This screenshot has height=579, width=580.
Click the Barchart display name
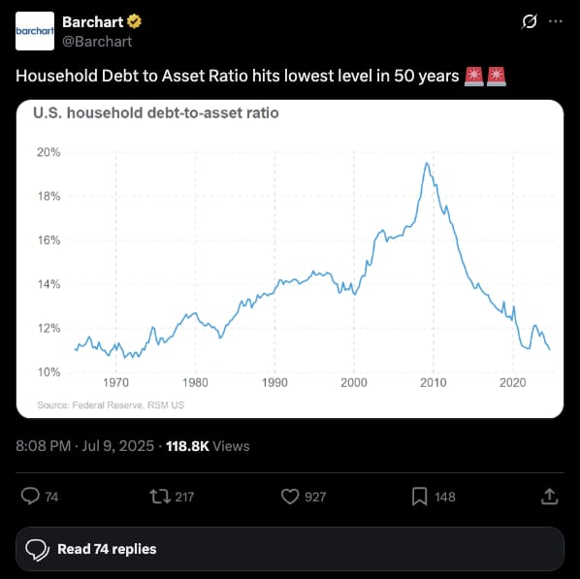tap(92, 22)
